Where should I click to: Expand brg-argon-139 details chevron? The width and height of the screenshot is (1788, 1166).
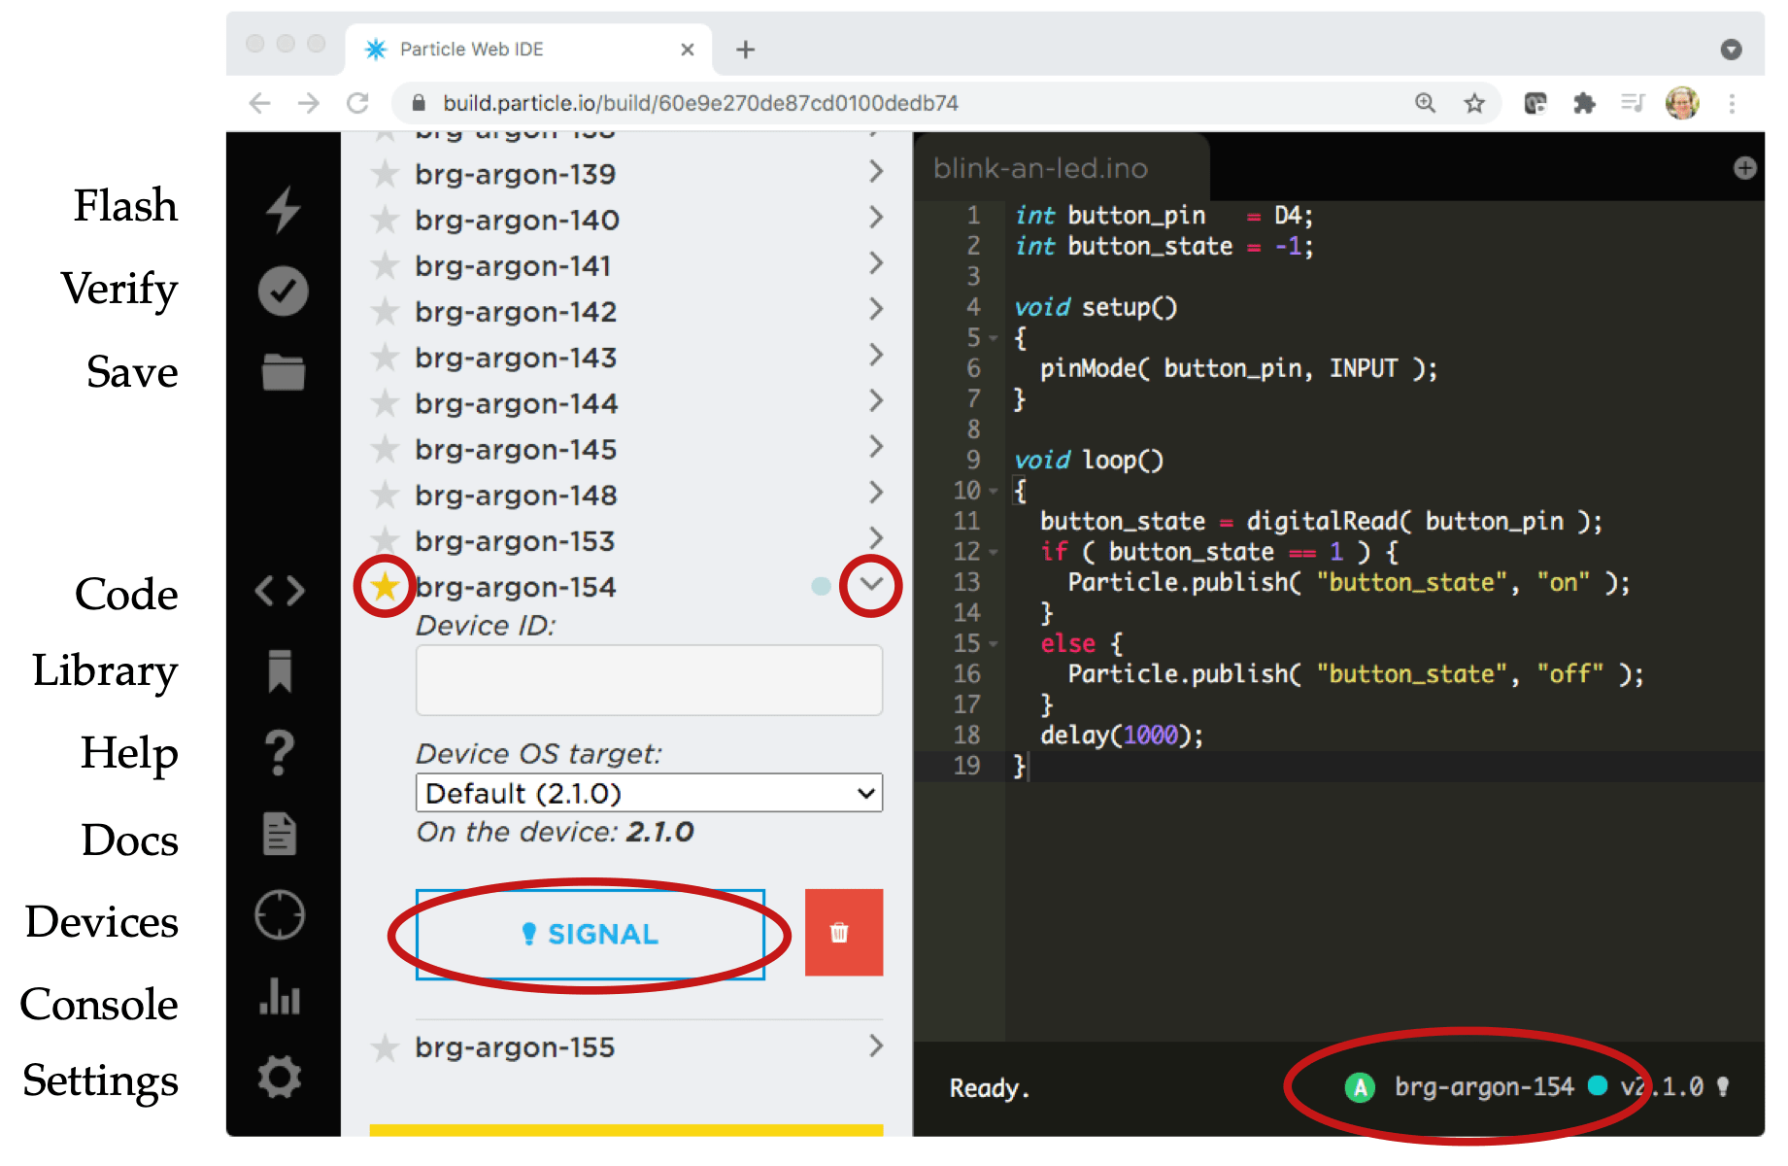coord(875,171)
